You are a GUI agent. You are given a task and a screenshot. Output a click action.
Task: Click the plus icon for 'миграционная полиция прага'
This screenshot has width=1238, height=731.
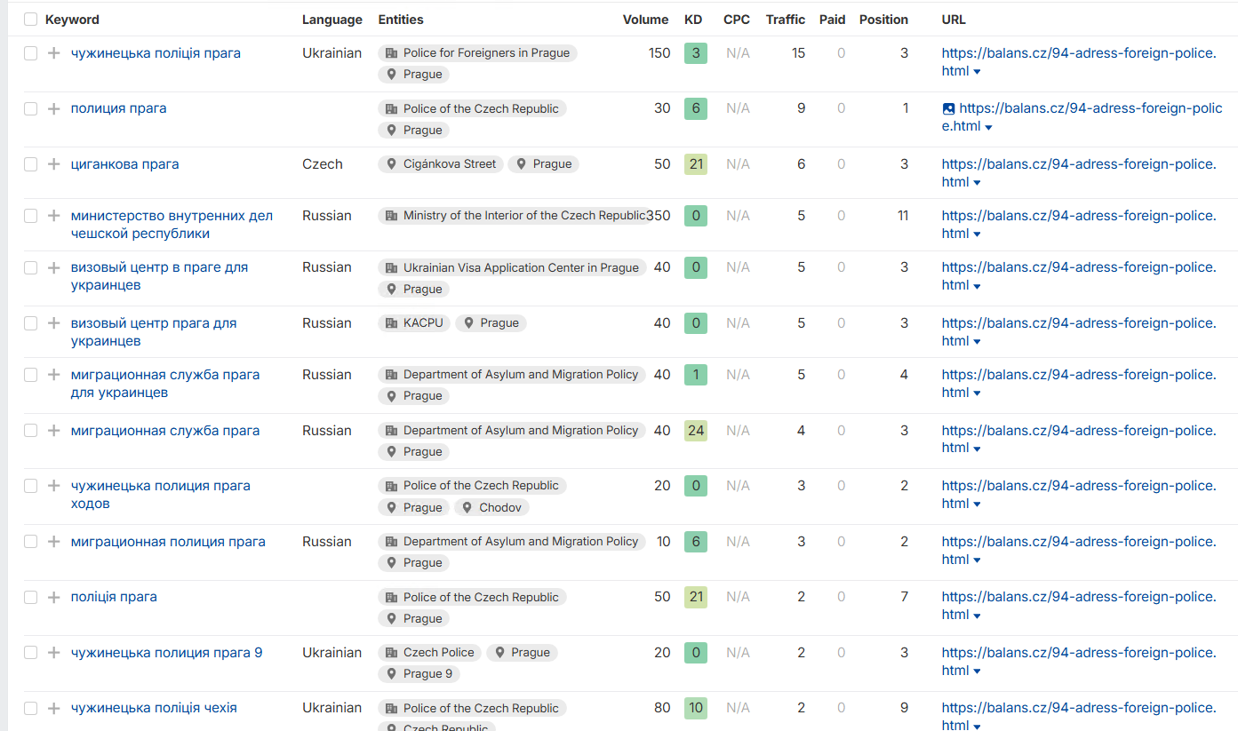tap(53, 542)
